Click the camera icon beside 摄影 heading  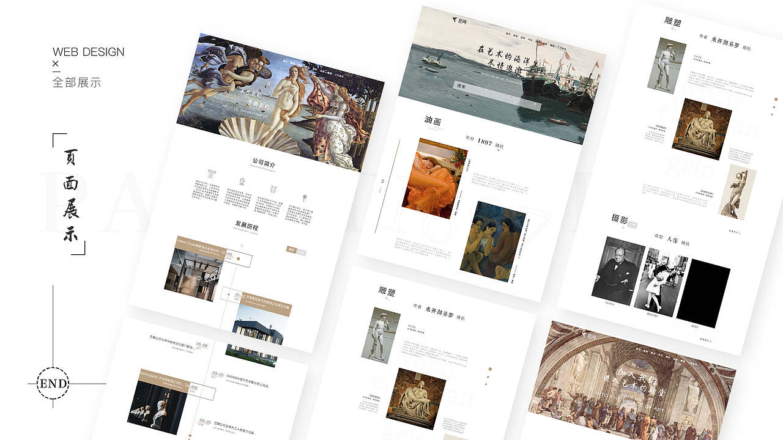[633, 224]
